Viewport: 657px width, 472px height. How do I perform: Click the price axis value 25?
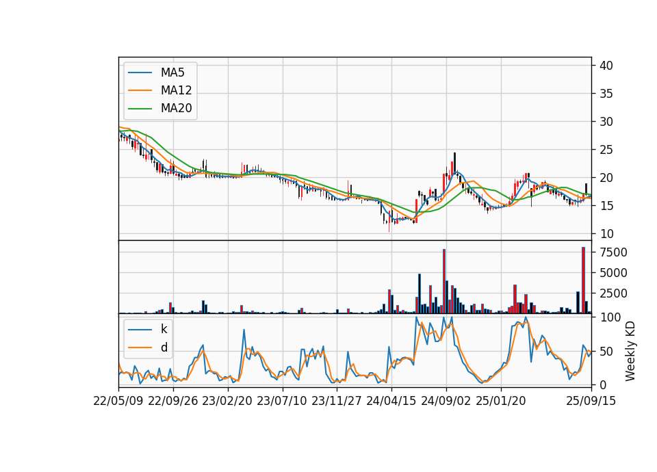pos(606,150)
